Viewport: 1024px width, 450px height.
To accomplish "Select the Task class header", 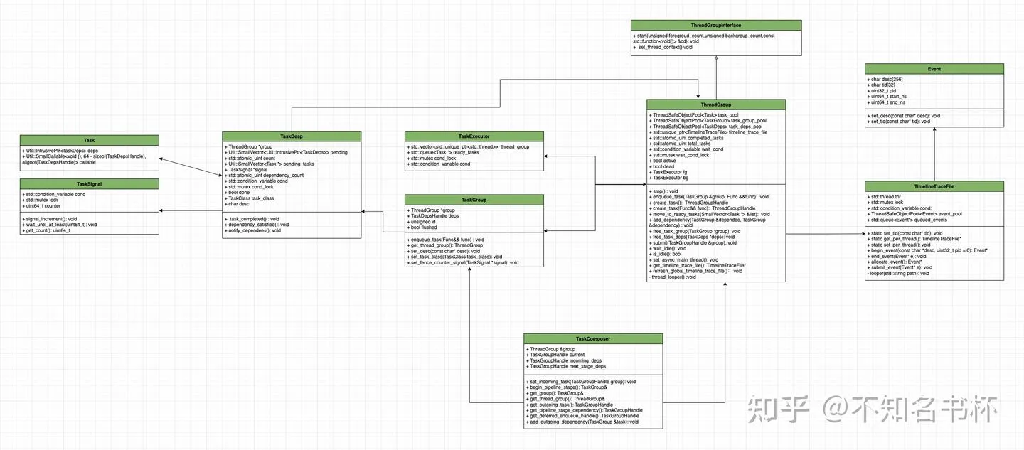I will click(x=89, y=140).
